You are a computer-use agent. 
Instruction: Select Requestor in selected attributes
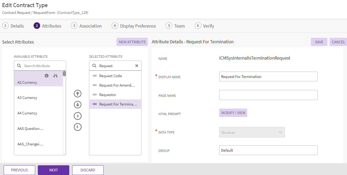(x=108, y=95)
